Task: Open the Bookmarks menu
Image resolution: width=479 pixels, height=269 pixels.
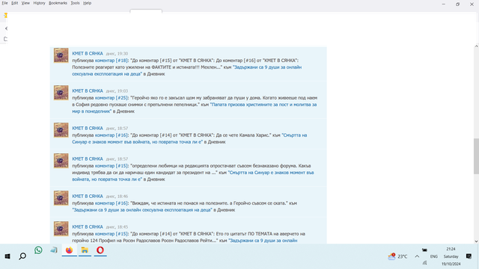Action: point(58,3)
